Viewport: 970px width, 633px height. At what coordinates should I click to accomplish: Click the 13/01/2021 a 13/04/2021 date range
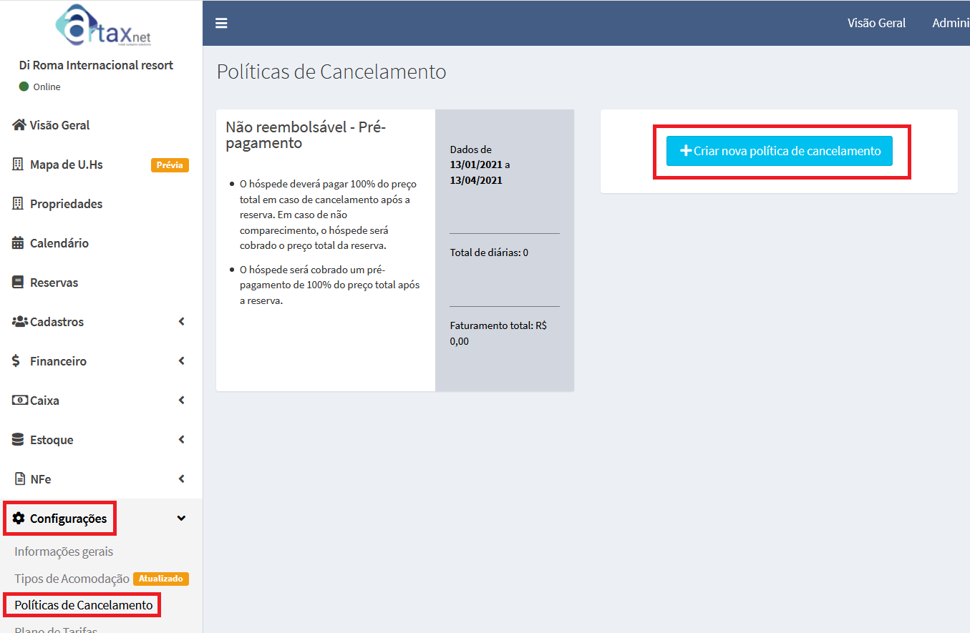point(480,172)
